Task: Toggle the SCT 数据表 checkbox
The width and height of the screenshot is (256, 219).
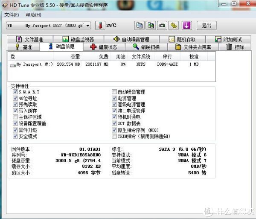Action: tap(114, 123)
